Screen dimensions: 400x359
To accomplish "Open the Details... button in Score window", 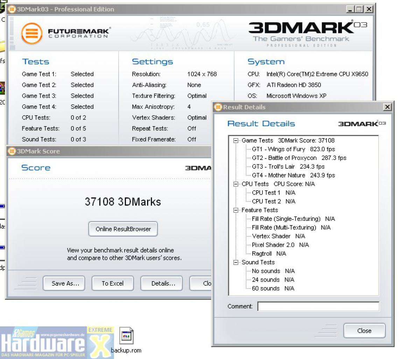I will point(162,283).
